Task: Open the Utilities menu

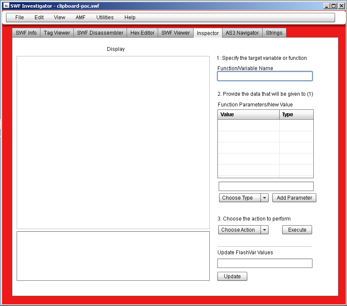Action: (x=105, y=18)
